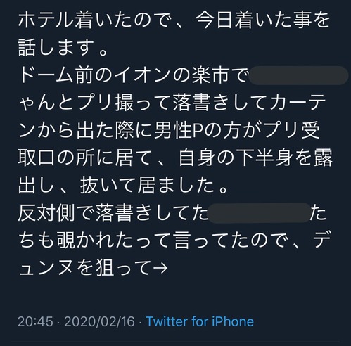Click the phrase 今日着いた事を
The image size is (351, 346).
point(263,20)
